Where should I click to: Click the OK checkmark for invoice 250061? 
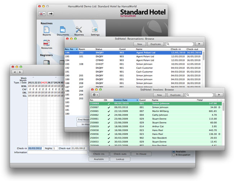[109, 119]
